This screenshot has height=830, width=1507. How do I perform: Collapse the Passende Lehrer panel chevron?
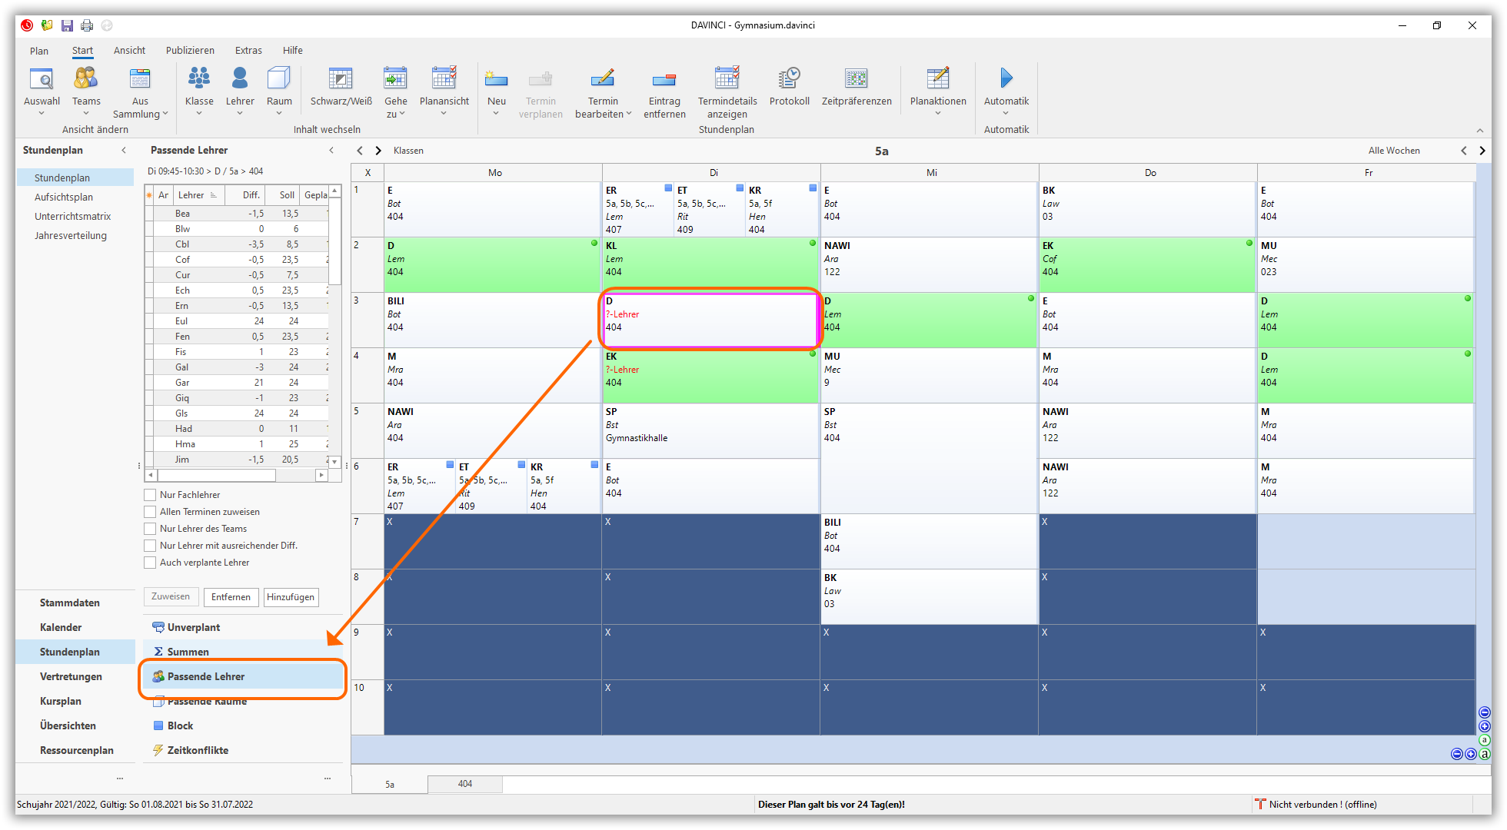click(331, 150)
